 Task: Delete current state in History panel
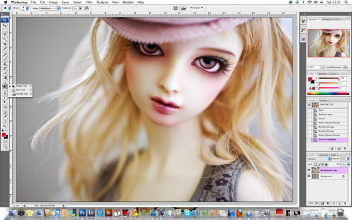pyautogui.click(x=345, y=148)
